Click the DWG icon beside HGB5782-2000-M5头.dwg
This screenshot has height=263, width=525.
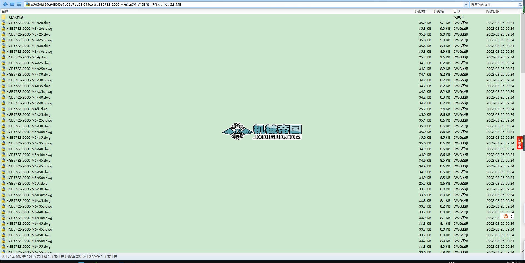(4, 183)
